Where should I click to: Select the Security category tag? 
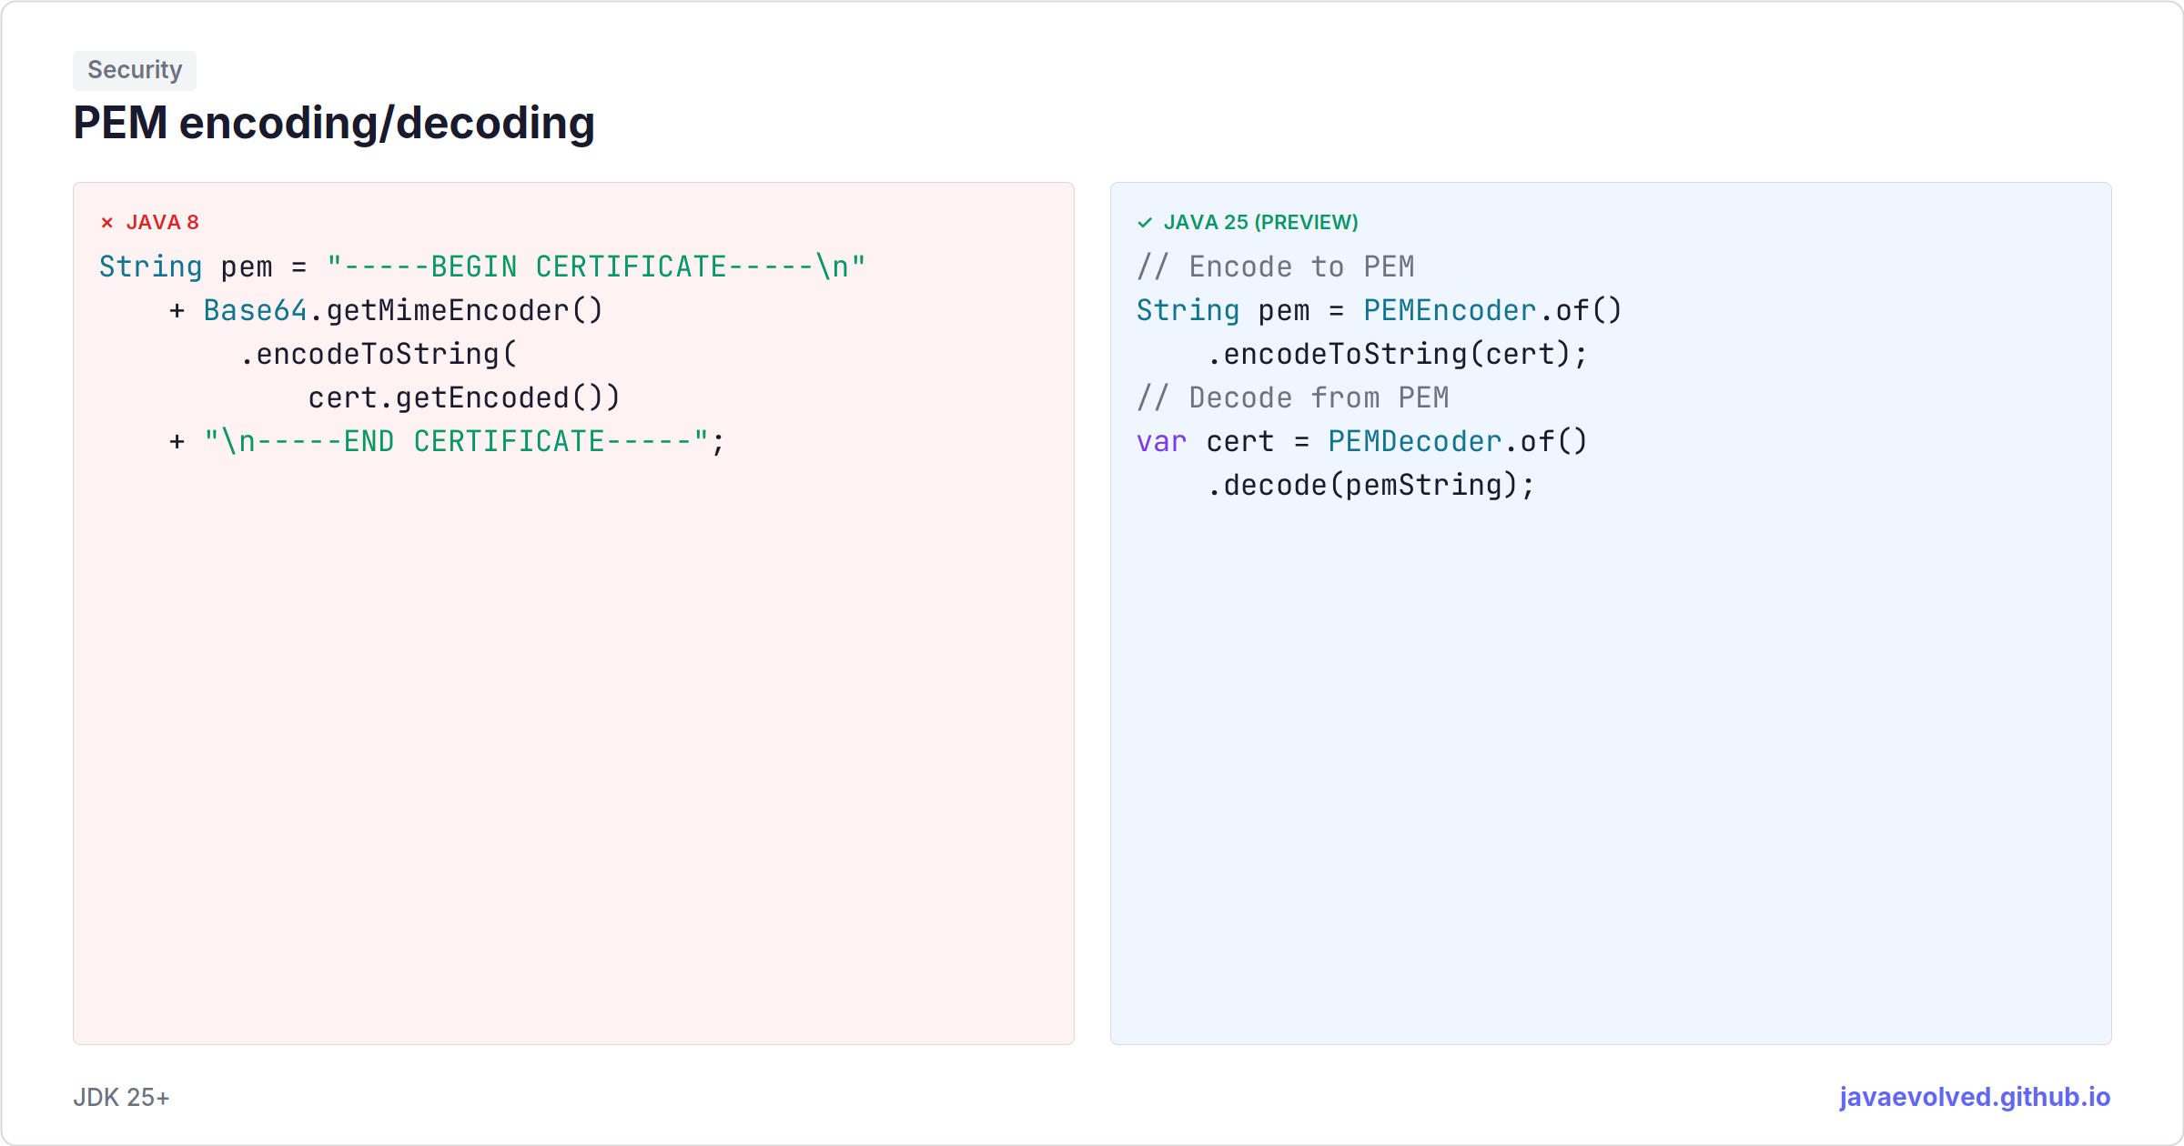[135, 70]
